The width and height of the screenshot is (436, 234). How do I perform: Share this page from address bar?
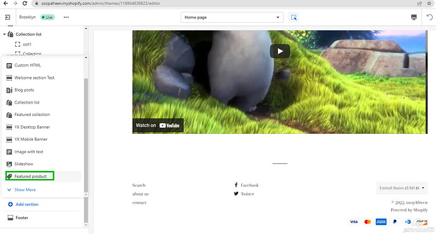420,3
